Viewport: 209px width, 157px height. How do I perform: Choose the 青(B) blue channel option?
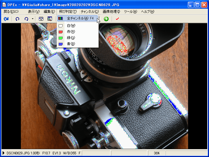pyautogui.click(x=71, y=44)
